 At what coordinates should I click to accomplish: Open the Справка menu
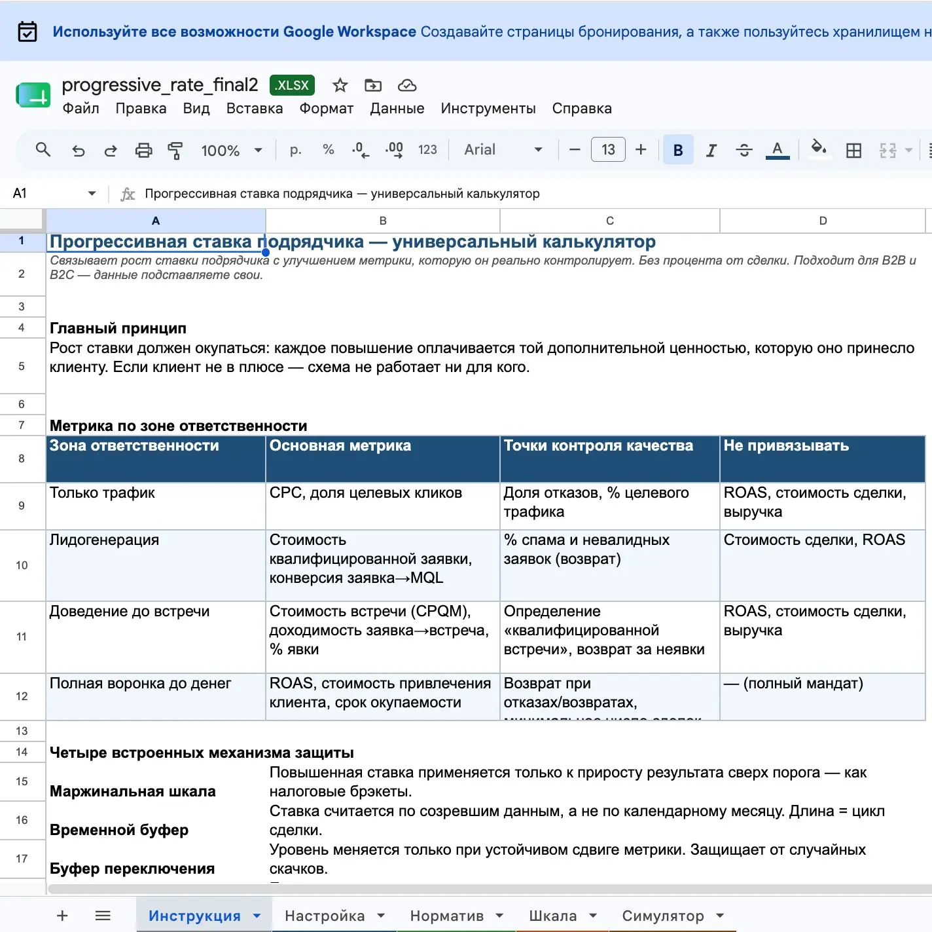click(x=582, y=109)
